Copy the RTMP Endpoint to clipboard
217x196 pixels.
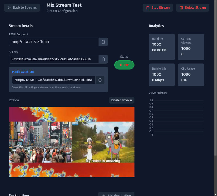click(x=103, y=42)
